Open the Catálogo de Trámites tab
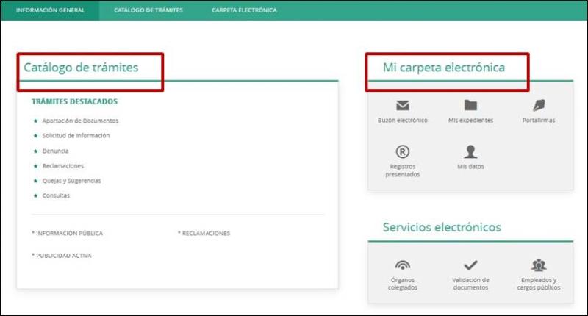The image size is (588, 316). pyautogui.click(x=148, y=10)
